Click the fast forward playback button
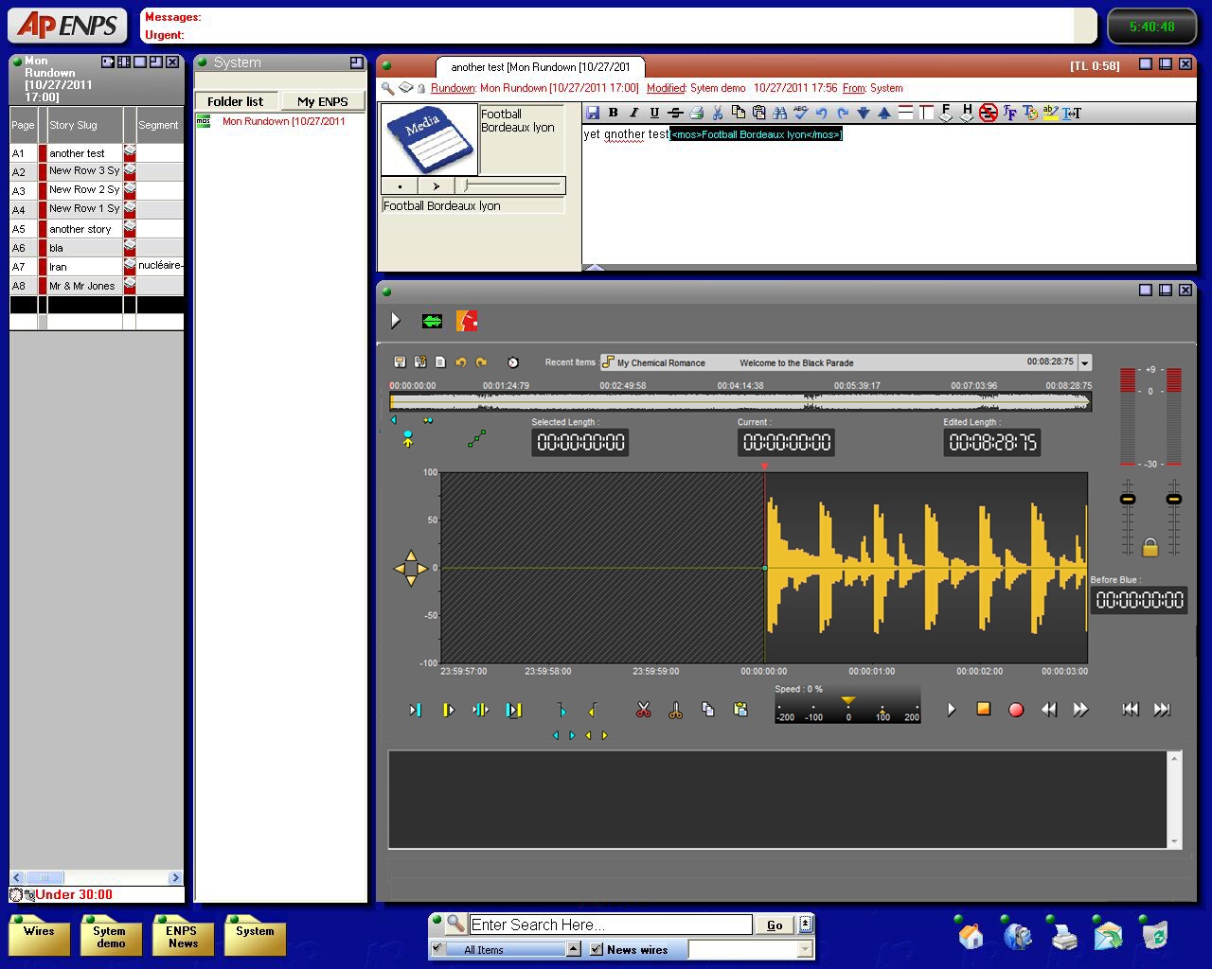Screen dimensions: 1212x969 click(x=1080, y=710)
